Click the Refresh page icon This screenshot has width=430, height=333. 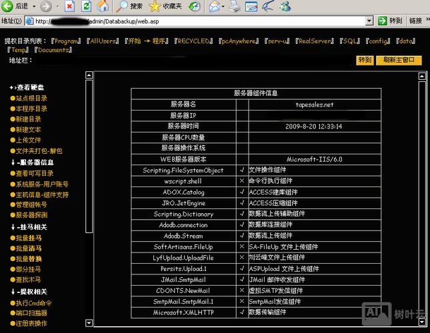pyautogui.click(x=87, y=6)
